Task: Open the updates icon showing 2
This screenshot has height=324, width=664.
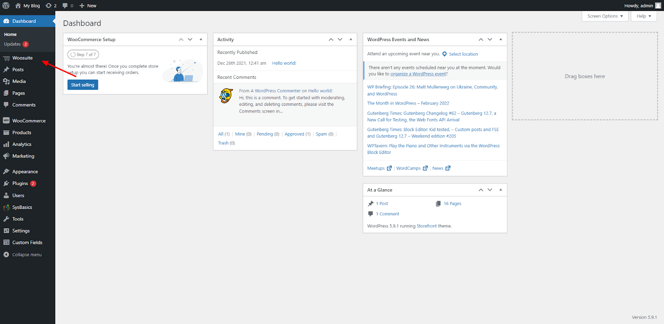Action: [51, 6]
